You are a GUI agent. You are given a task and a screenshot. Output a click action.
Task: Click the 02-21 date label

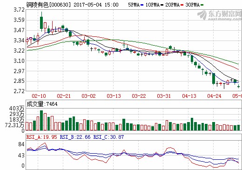[64, 96]
